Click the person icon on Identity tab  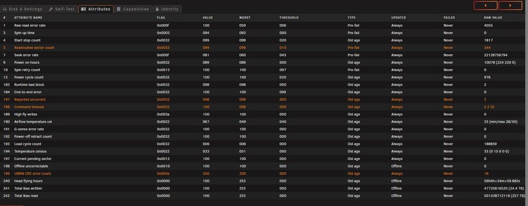(157, 9)
